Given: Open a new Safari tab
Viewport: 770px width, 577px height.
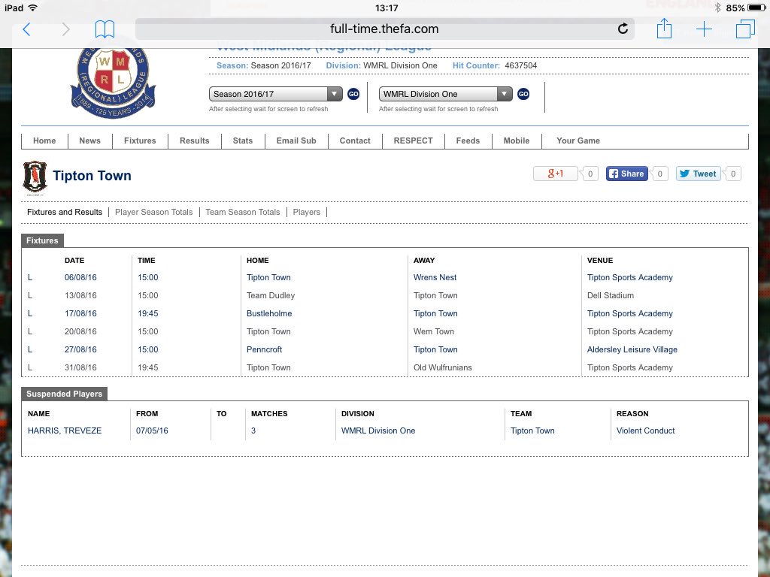Looking at the screenshot, I should [x=704, y=29].
